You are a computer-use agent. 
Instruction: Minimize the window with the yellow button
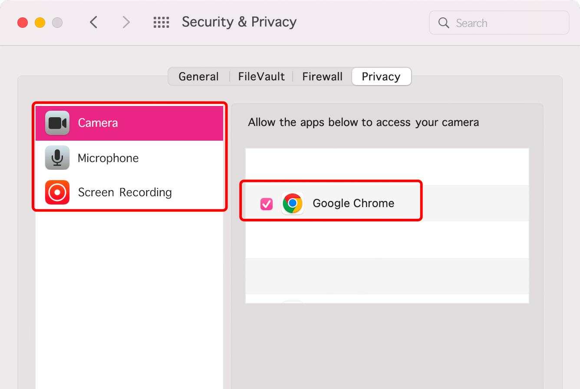pos(40,23)
